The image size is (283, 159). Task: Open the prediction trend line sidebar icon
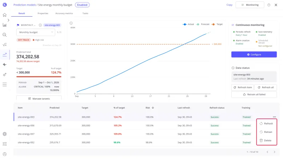pyautogui.click(x=5, y=55)
